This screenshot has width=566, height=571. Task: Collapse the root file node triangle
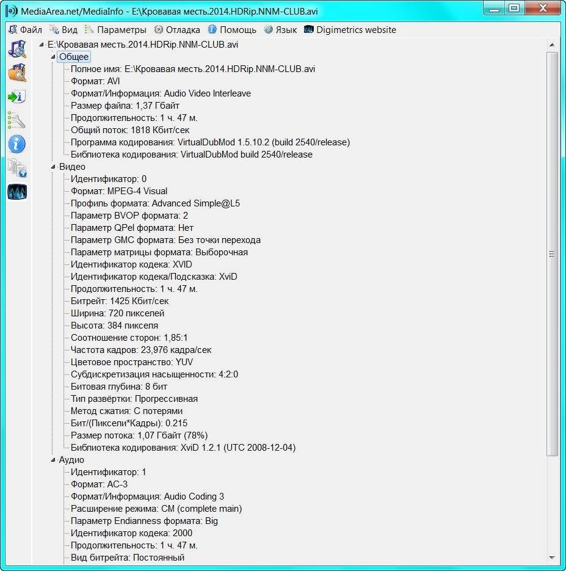pyautogui.click(x=41, y=45)
